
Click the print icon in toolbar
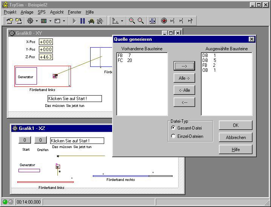pyautogui.click(x=152, y=21)
